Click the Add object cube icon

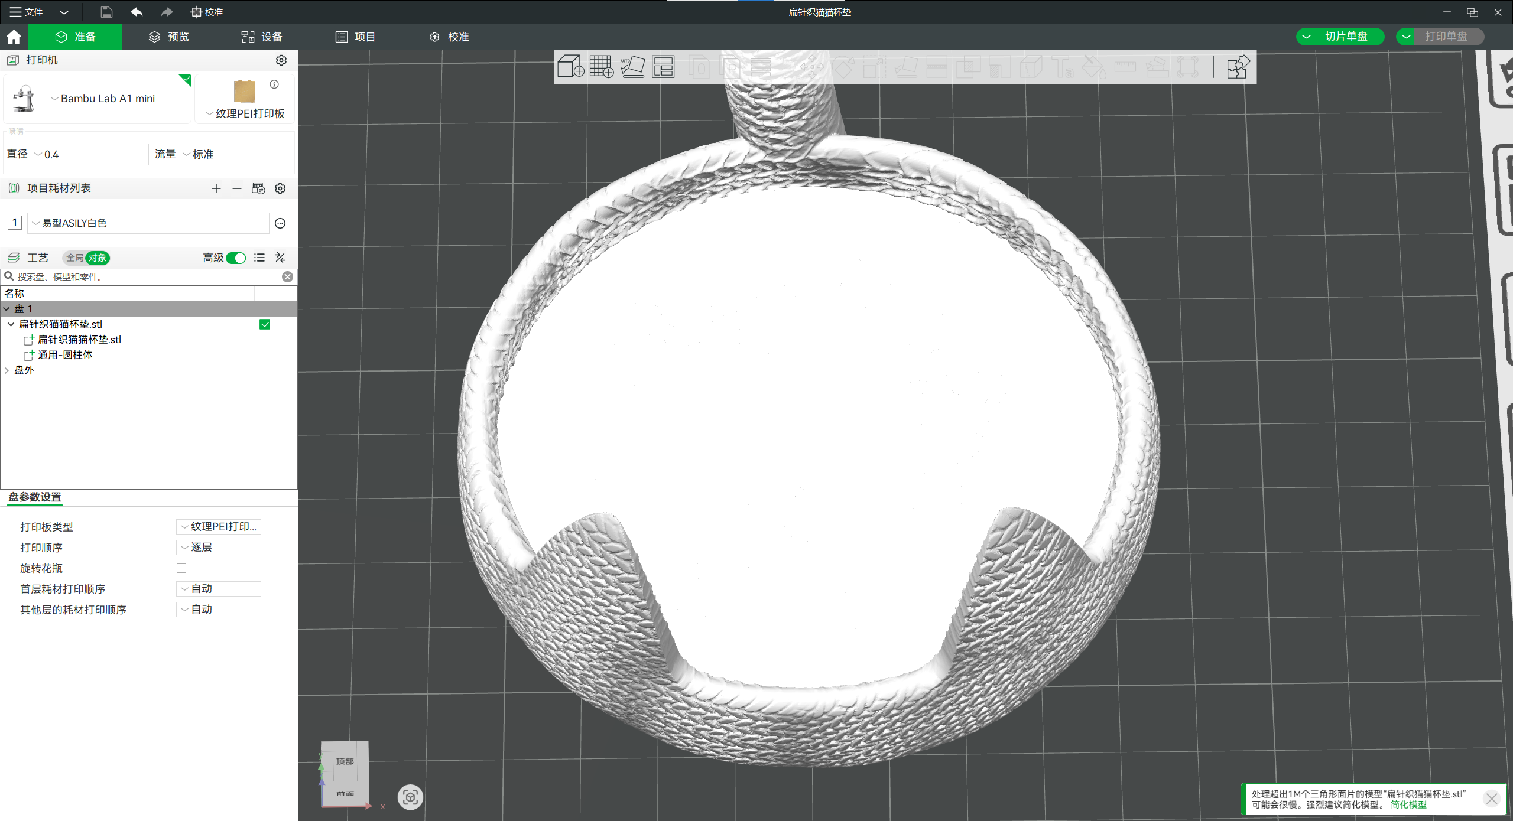coord(570,67)
